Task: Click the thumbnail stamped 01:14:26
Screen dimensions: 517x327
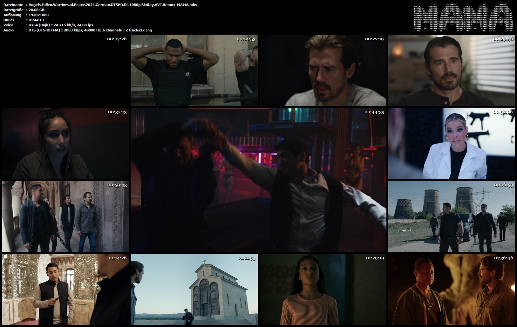Action: point(65,289)
